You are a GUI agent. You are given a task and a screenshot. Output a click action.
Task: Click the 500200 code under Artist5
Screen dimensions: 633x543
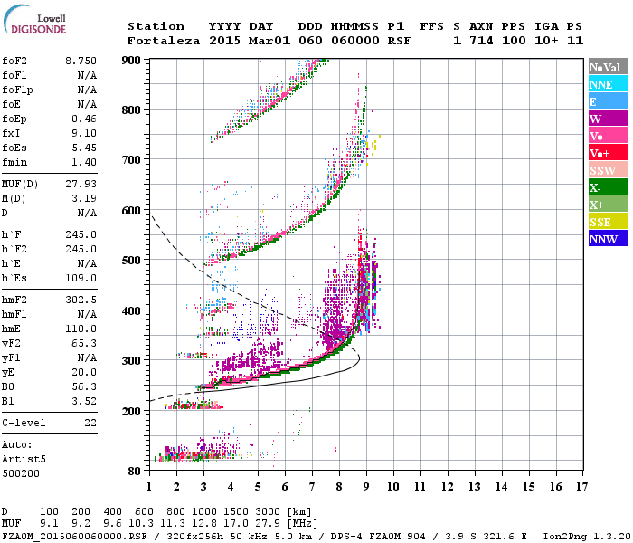pos(21,473)
